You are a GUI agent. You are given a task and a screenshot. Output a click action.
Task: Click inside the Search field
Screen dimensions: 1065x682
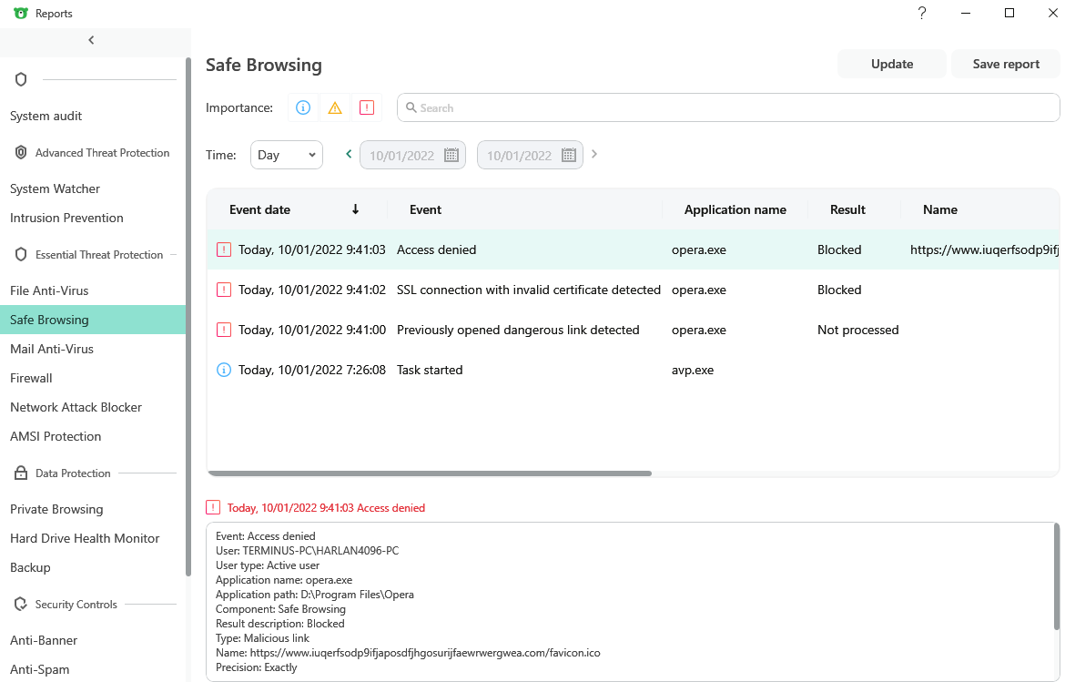pos(728,107)
